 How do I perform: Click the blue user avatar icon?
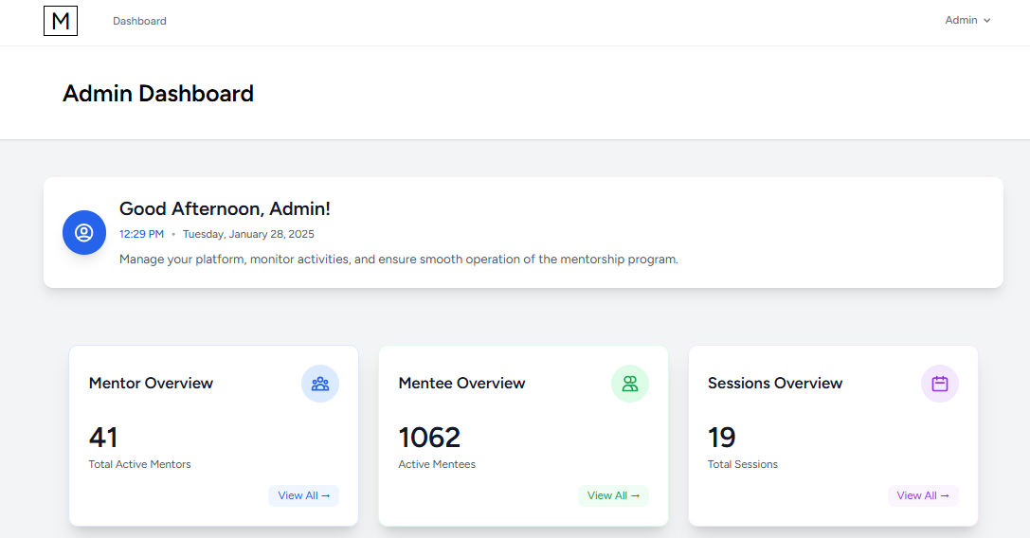click(x=84, y=233)
